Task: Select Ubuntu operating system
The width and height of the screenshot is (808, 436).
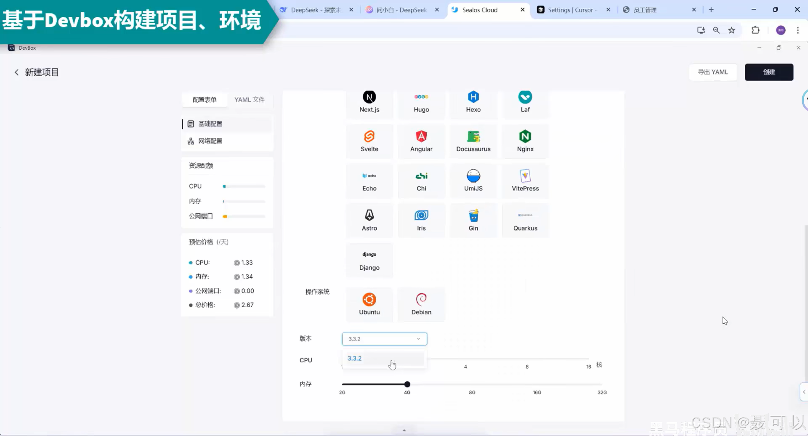Action: pyautogui.click(x=369, y=304)
